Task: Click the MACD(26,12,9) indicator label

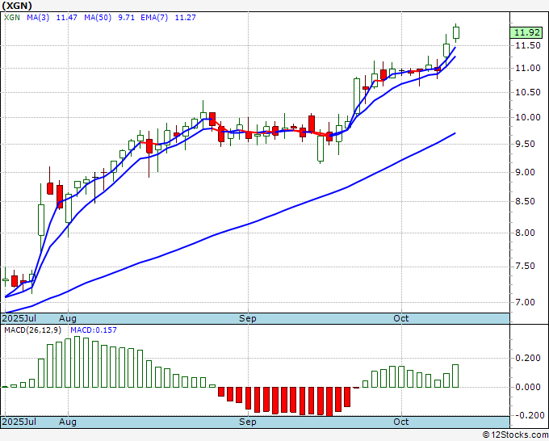Action: [x=32, y=330]
